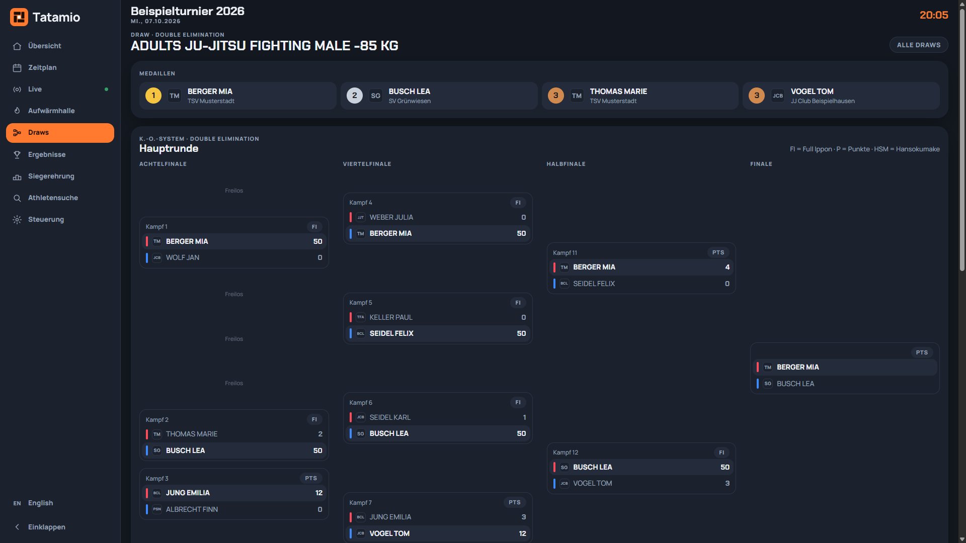This screenshot has width=966, height=543.
Task: Click the Steuerung gear icon
Action: [17, 220]
